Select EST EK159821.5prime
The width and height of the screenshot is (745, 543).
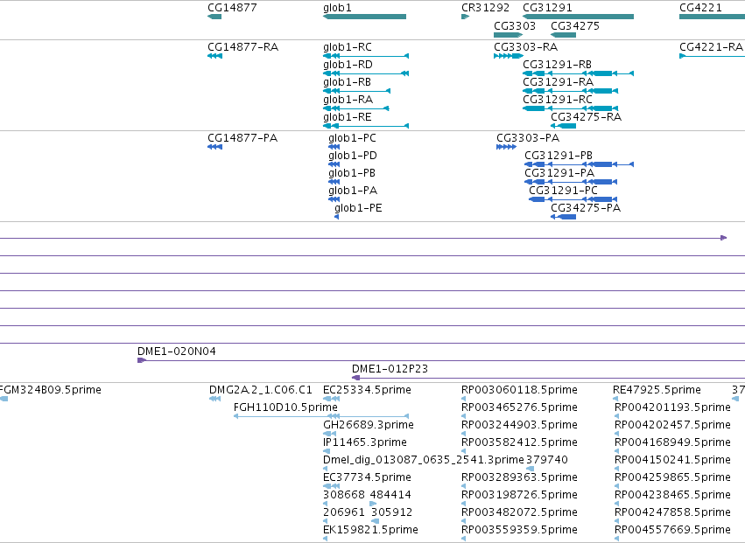coord(326,539)
